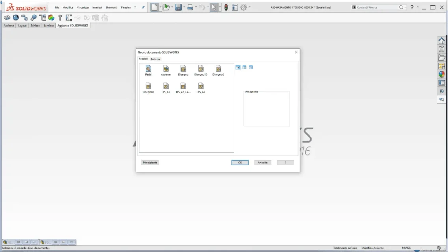The height and width of the screenshot is (252, 448).
Task: Toggle the Toolbox screw add-in icon
Action: [60, 18]
